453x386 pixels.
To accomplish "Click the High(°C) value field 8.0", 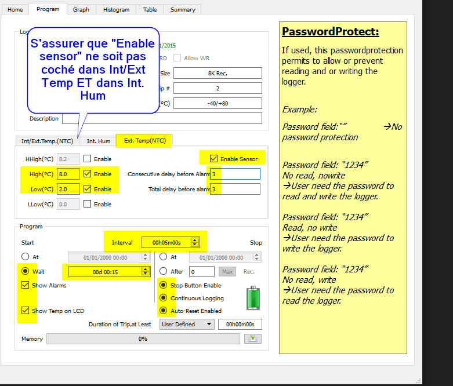I will point(68,174).
